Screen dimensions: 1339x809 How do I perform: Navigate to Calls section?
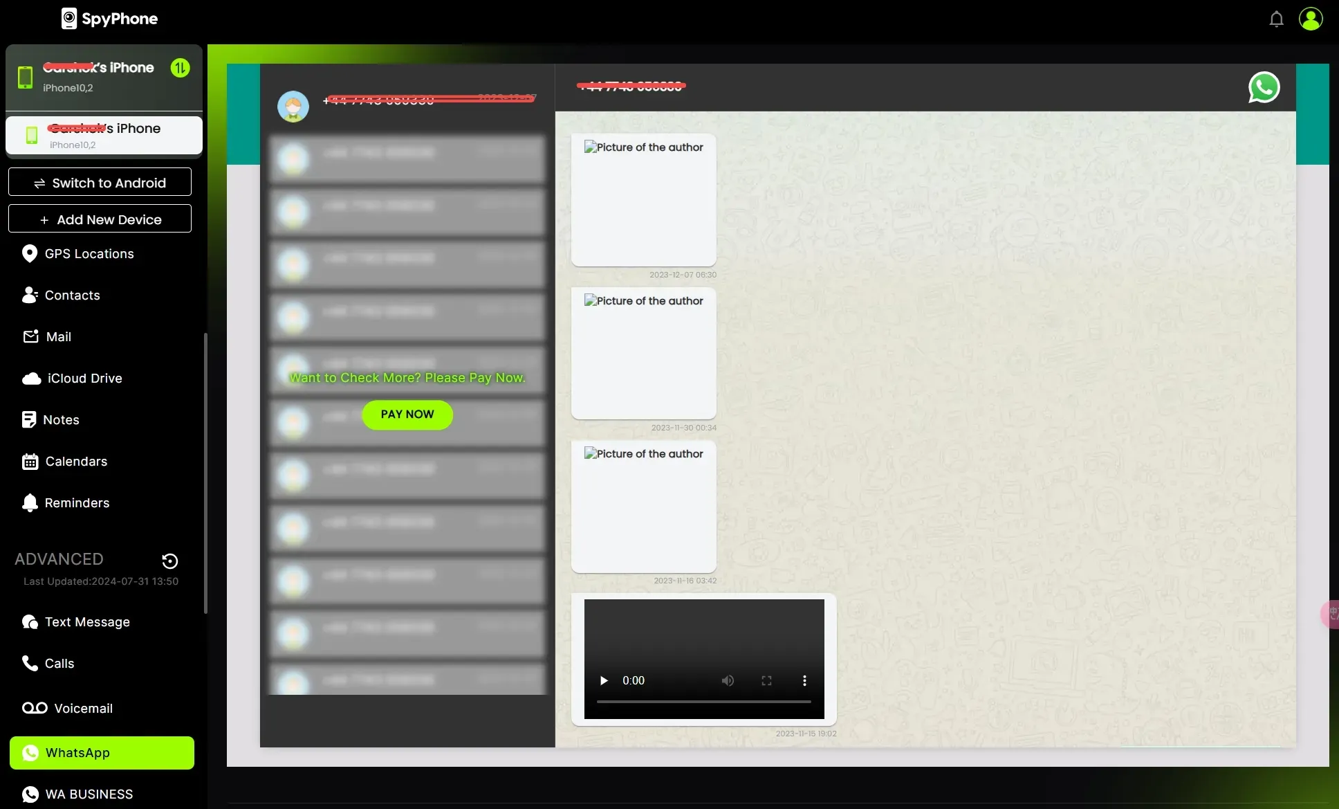click(x=58, y=664)
